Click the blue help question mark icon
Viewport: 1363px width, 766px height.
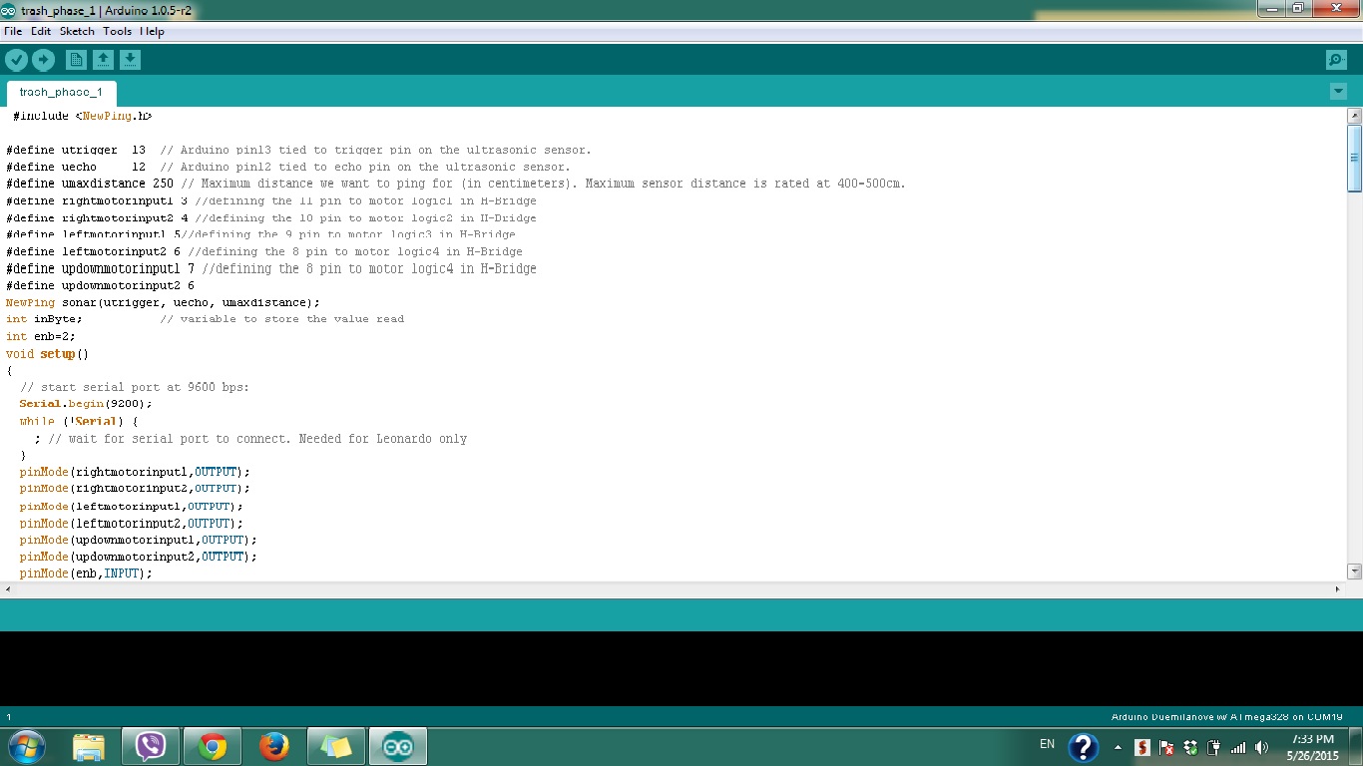(1084, 747)
